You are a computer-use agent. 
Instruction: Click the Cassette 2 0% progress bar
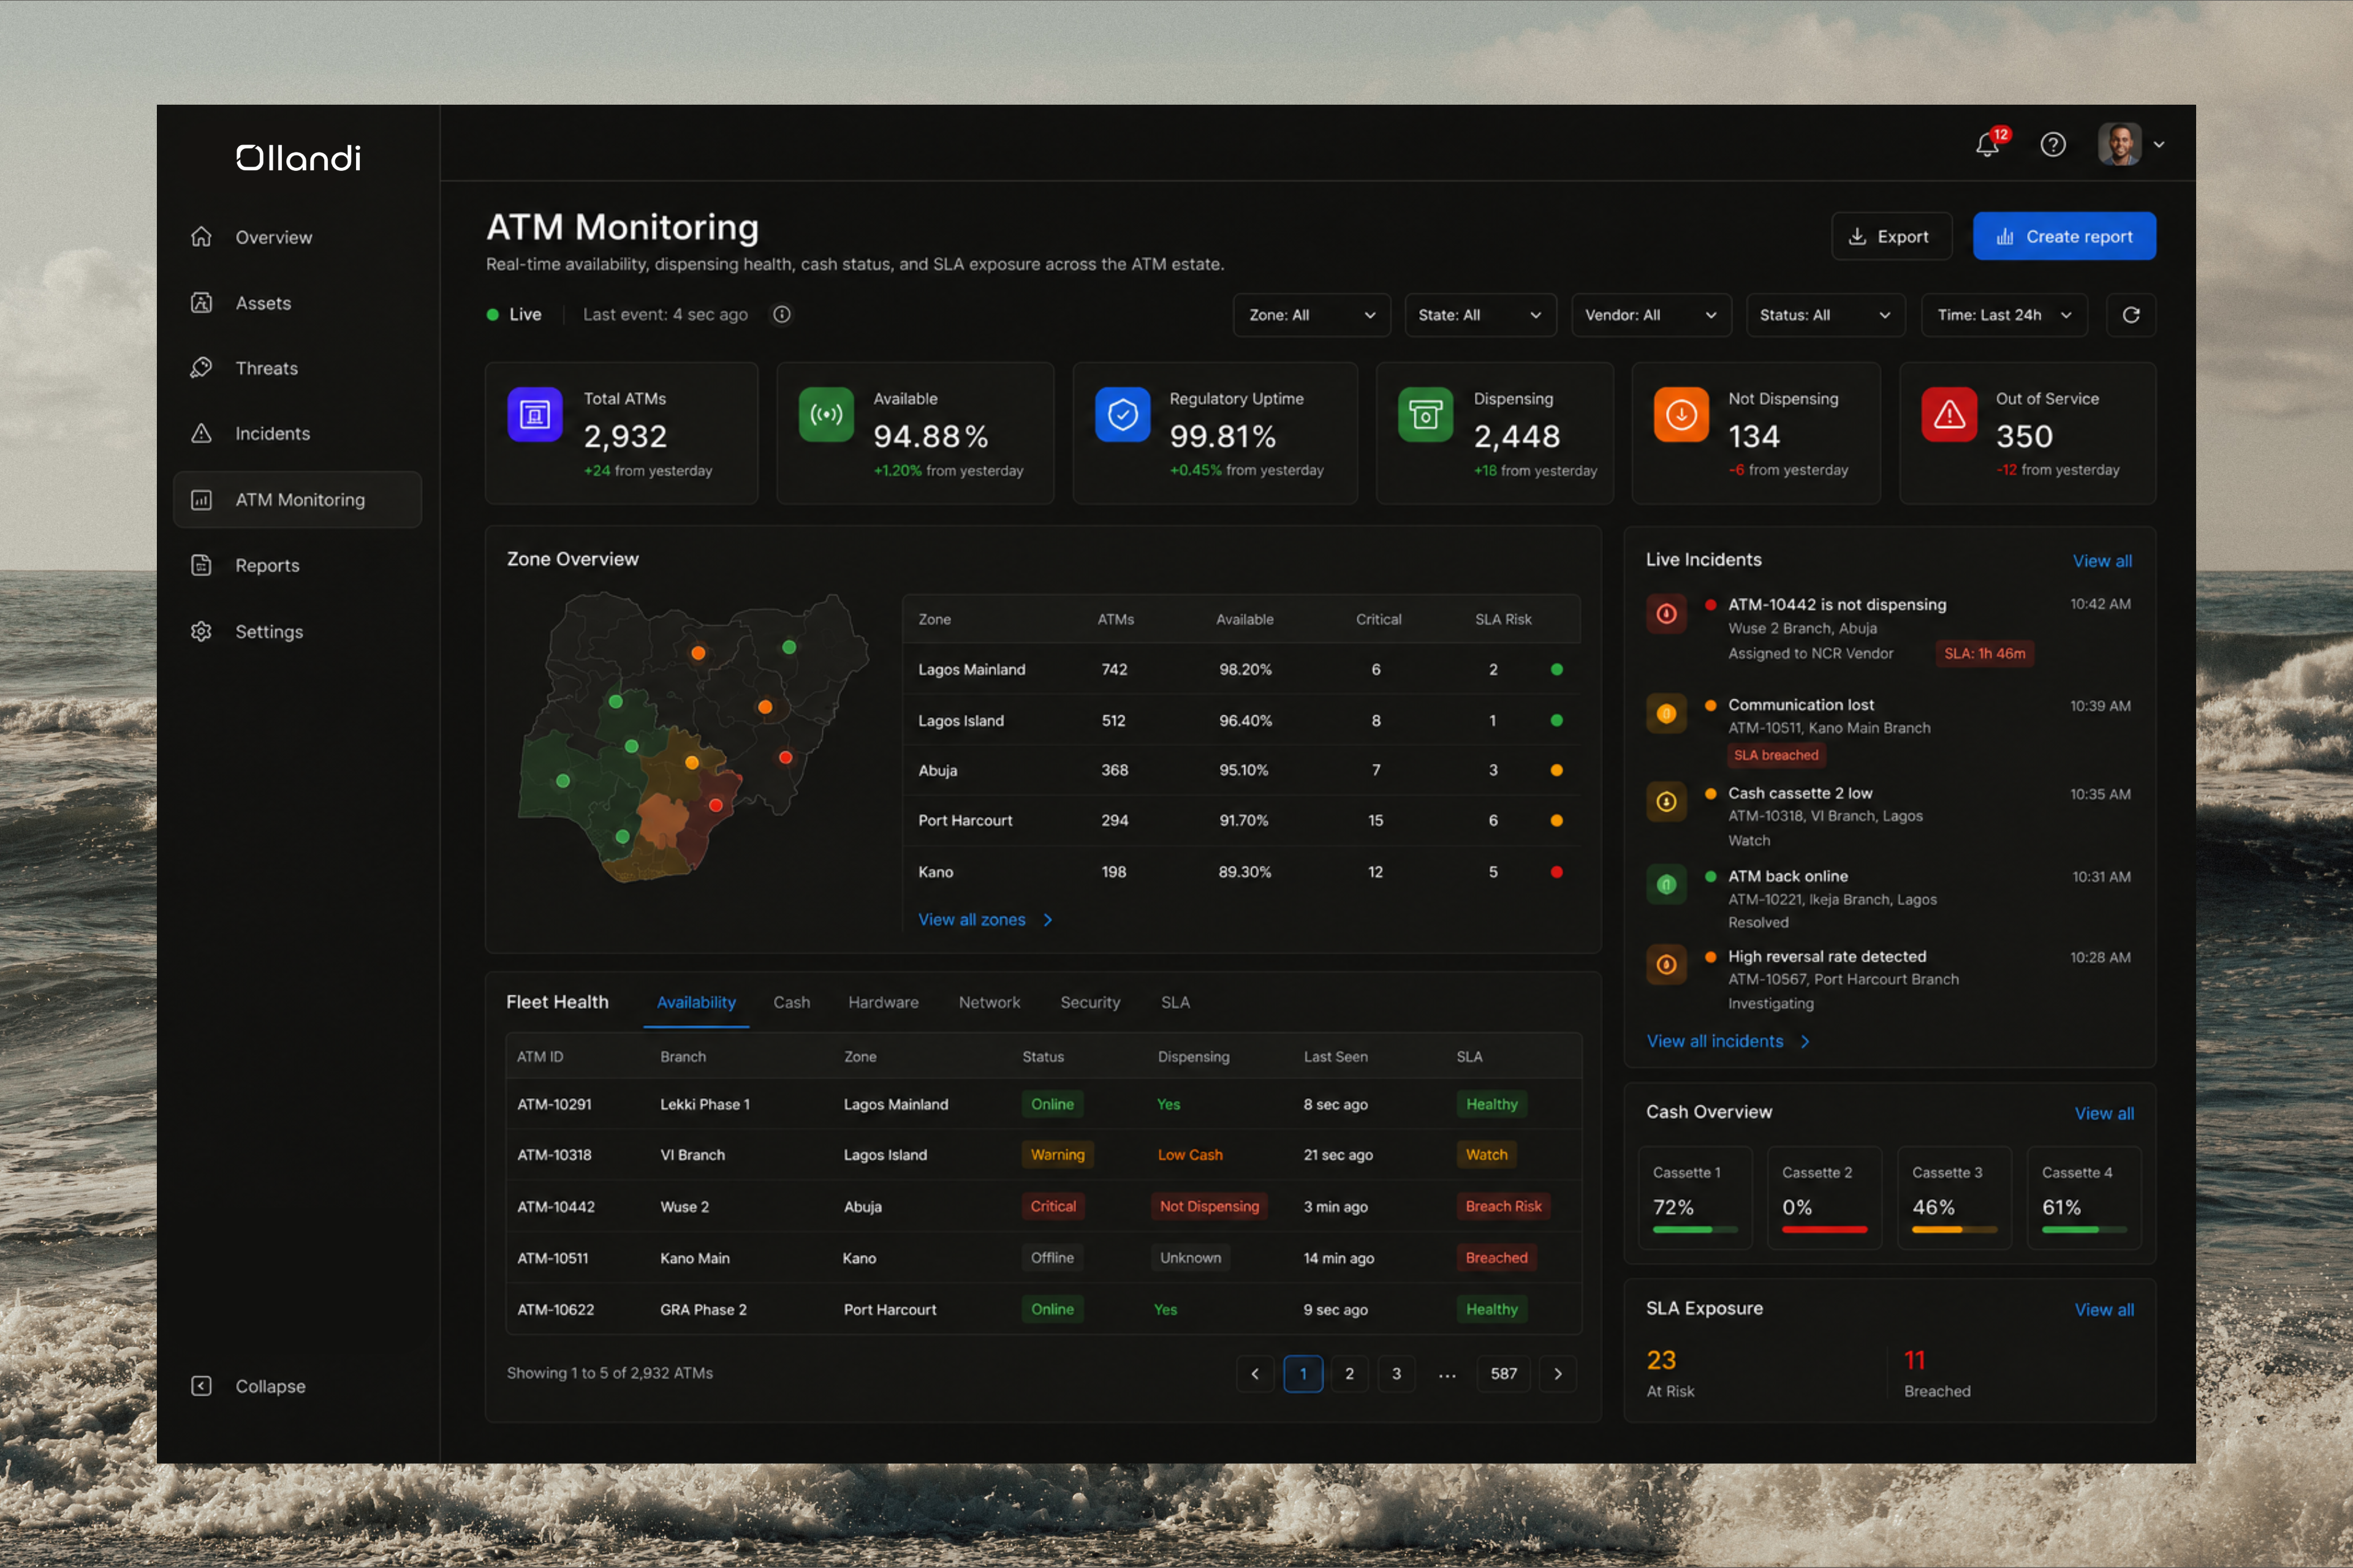[x=1825, y=1229]
